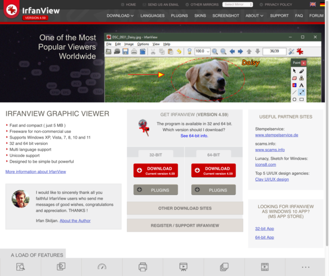Download the 32-bit current version 4.59
Viewport: 329px width, 276px height.
tap(156, 170)
